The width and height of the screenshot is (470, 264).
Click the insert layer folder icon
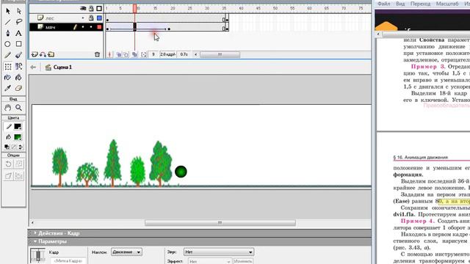pos(51,54)
